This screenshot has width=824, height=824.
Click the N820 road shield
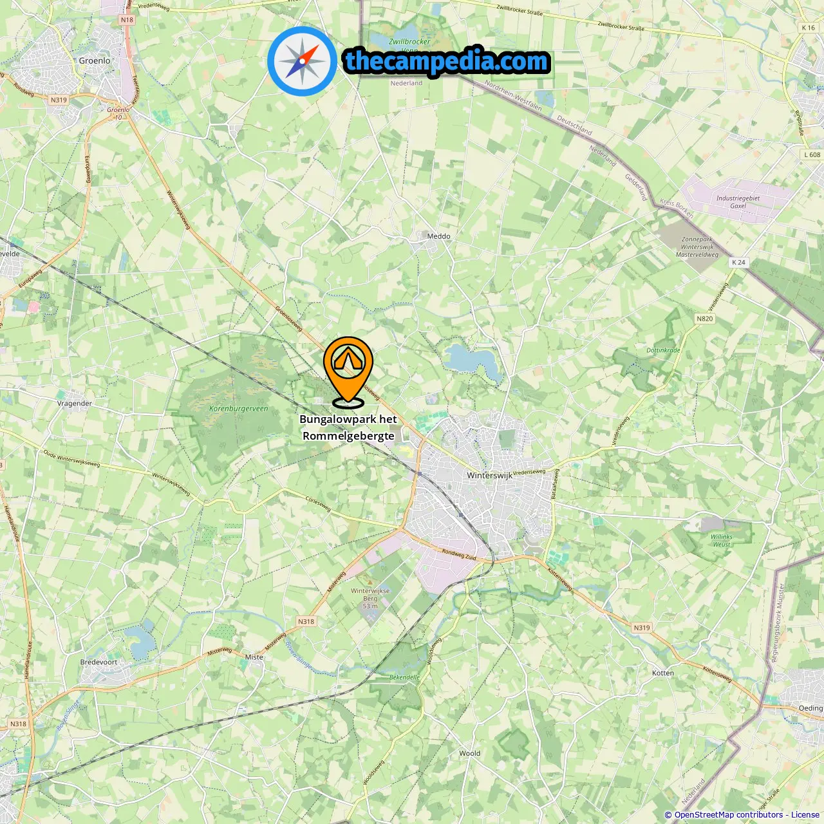click(705, 319)
